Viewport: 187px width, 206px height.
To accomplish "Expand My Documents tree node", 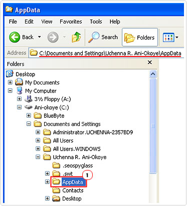I will tap(10, 82).
